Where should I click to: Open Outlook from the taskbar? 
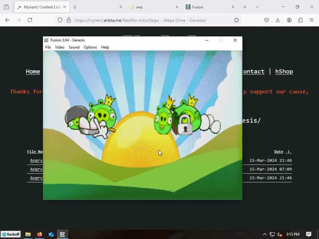pyautogui.click(x=51, y=234)
